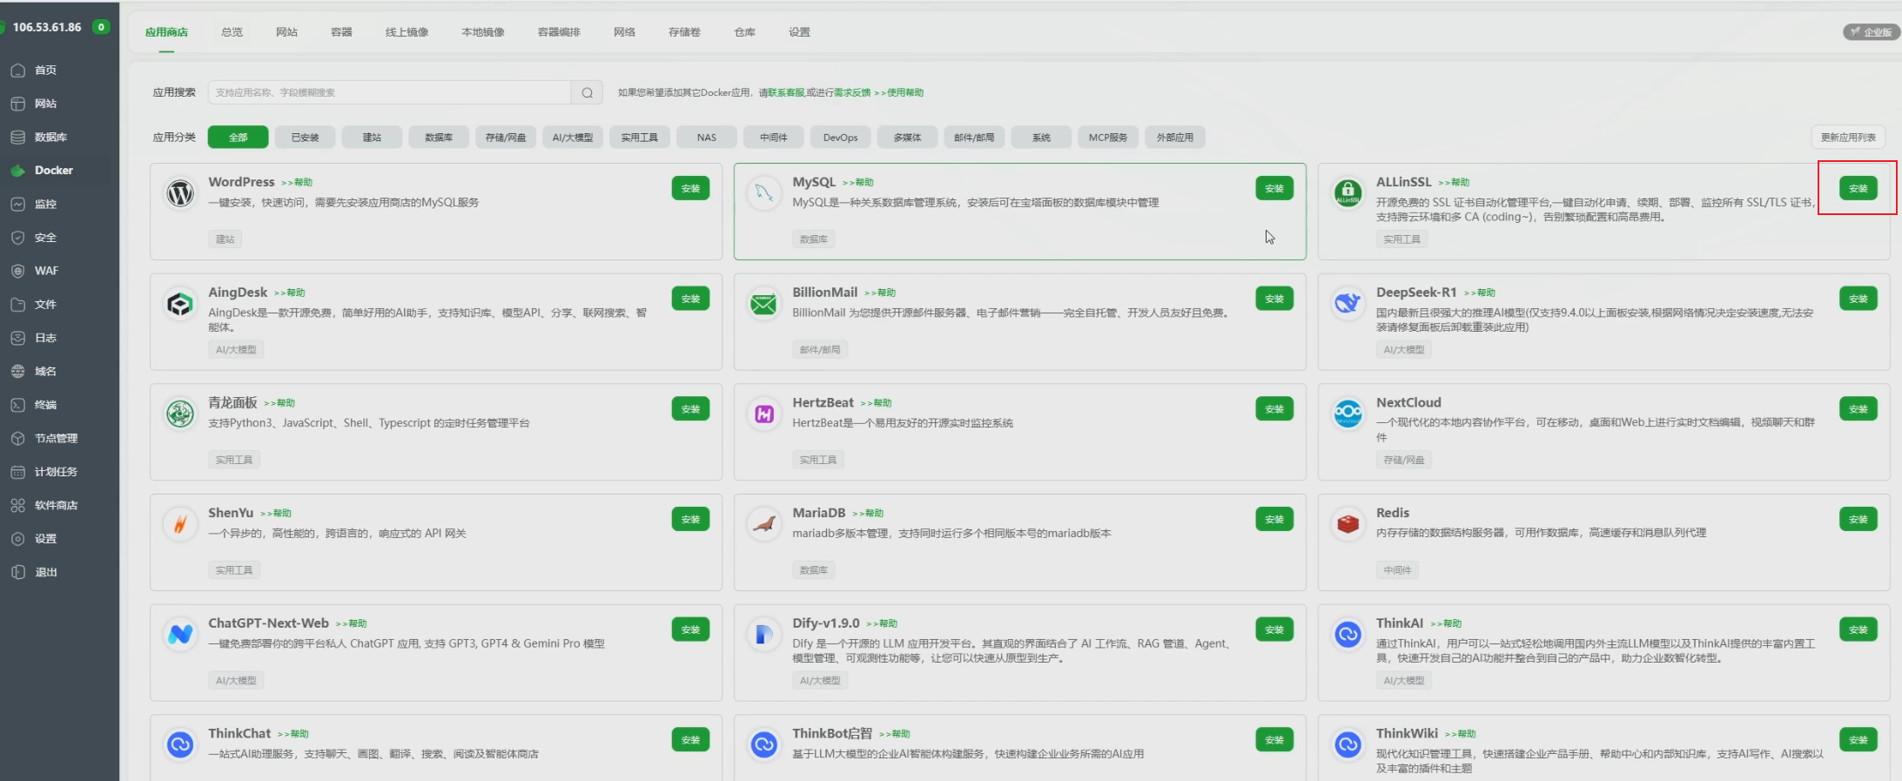Open WAF in the sidebar
1902x781 pixels.
[x=46, y=271]
